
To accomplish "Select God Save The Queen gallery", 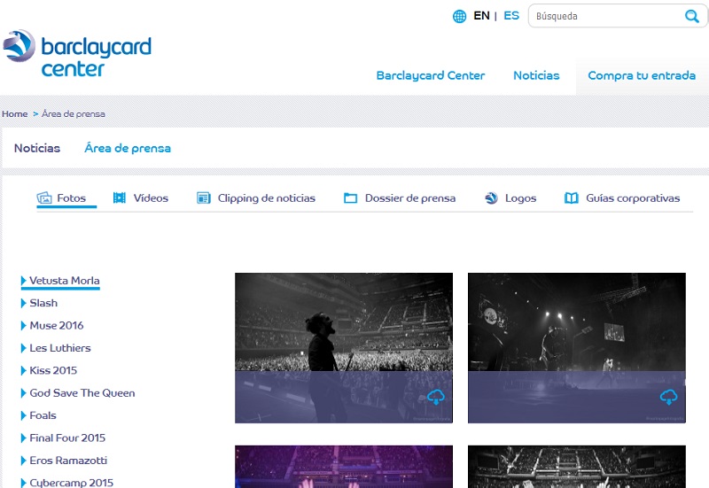I will [x=82, y=393].
